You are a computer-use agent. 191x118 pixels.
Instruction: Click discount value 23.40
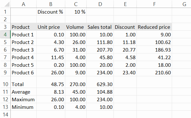pyautogui.click(x=125, y=72)
